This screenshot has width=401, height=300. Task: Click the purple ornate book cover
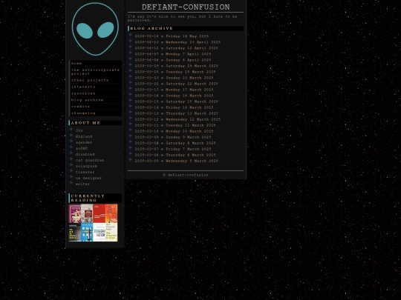[75, 213]
